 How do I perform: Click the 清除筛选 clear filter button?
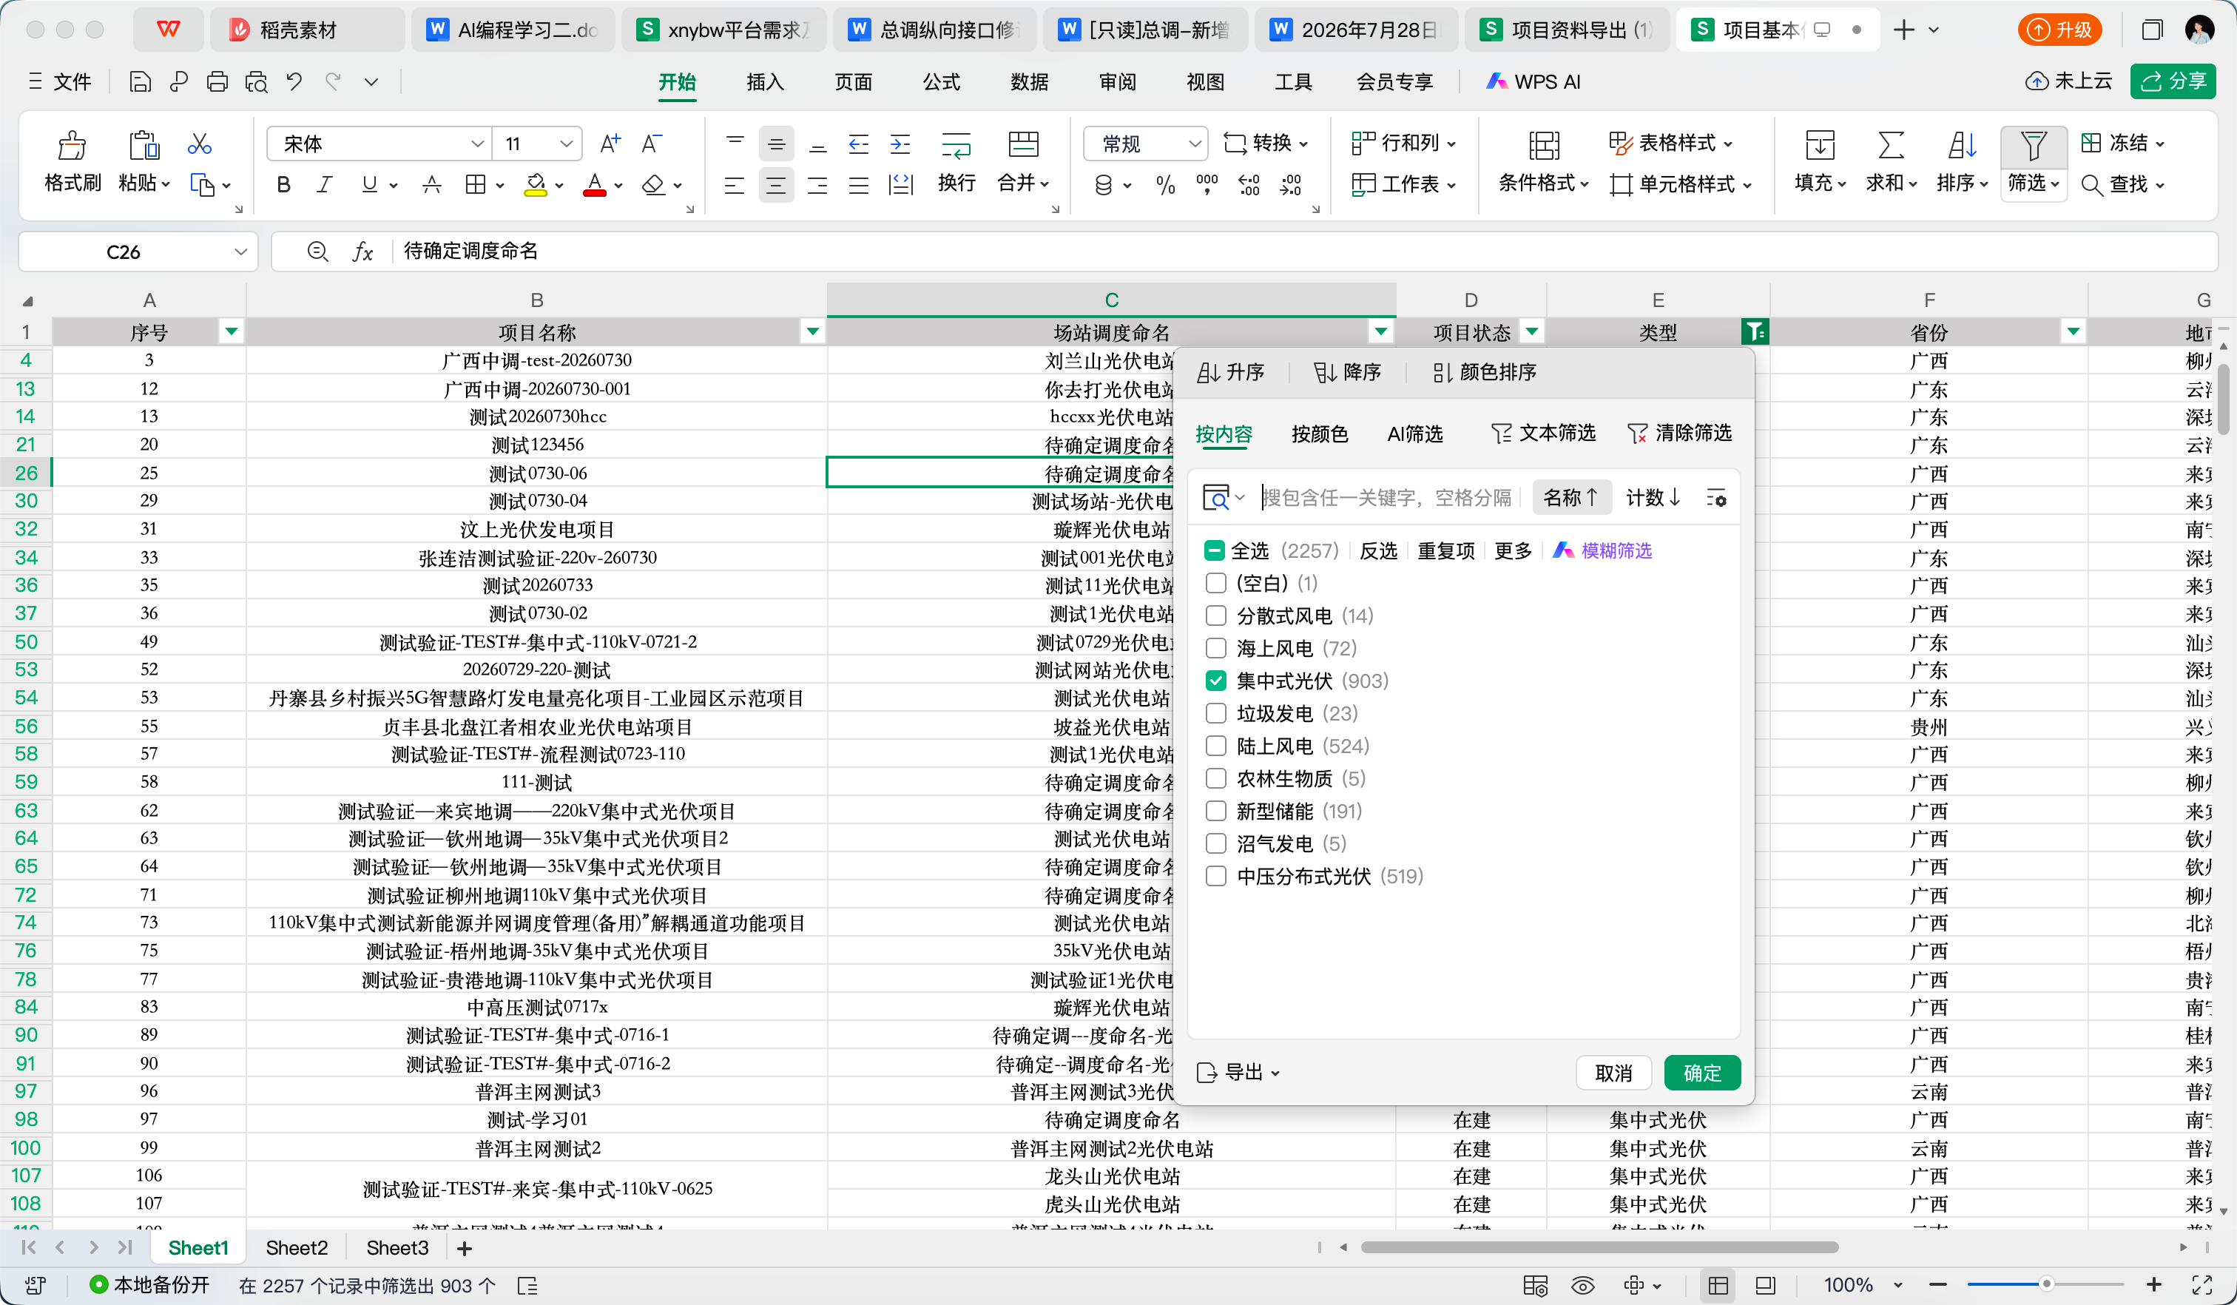click(1679, 434)
